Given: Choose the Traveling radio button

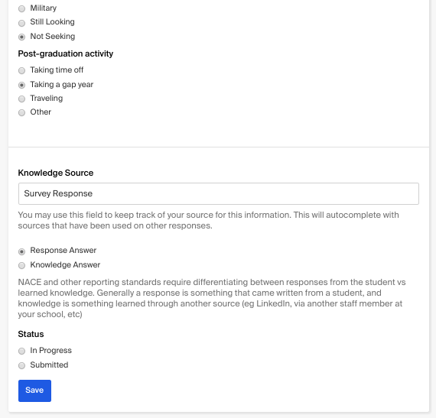Looking at the screenshot, I should click(x=21, y=99).
